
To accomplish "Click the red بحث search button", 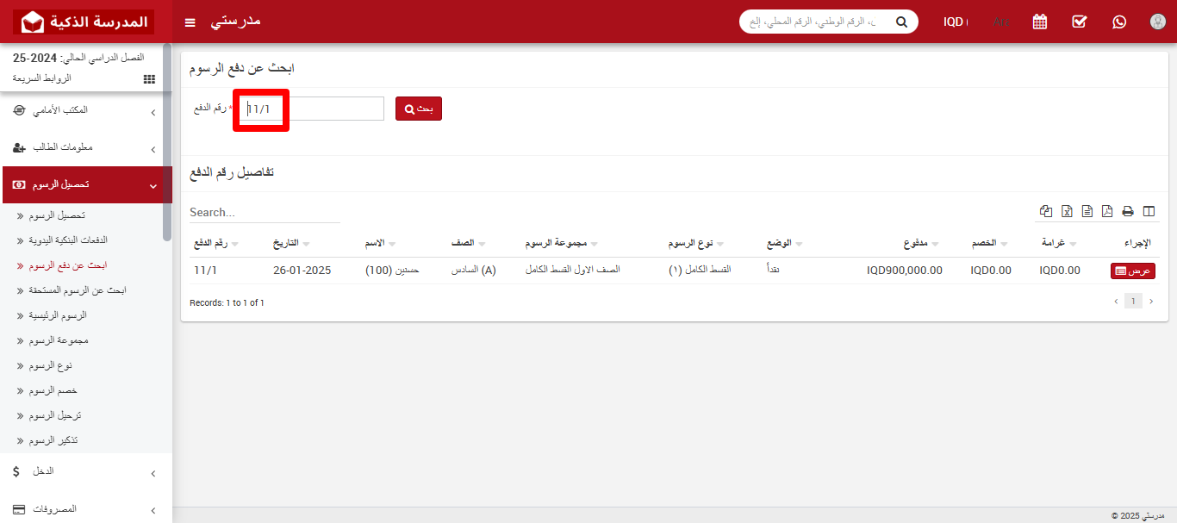I will click(419, 109).
